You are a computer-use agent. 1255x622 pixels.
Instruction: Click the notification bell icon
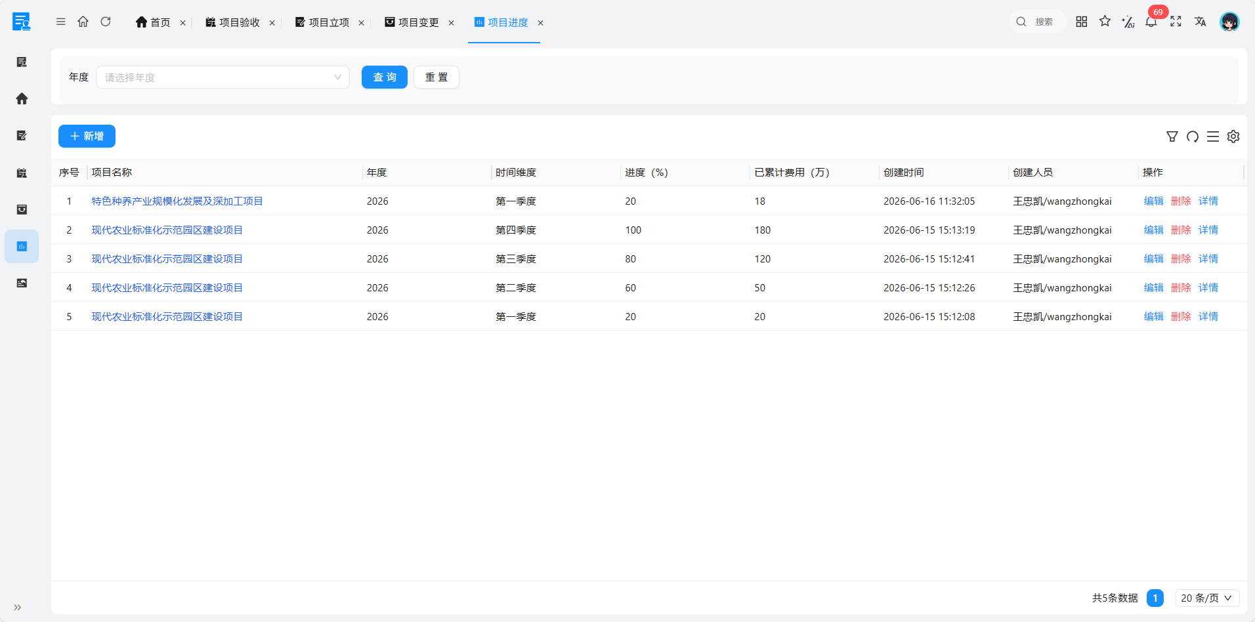pyautogui.click(x=1151, y=22)
